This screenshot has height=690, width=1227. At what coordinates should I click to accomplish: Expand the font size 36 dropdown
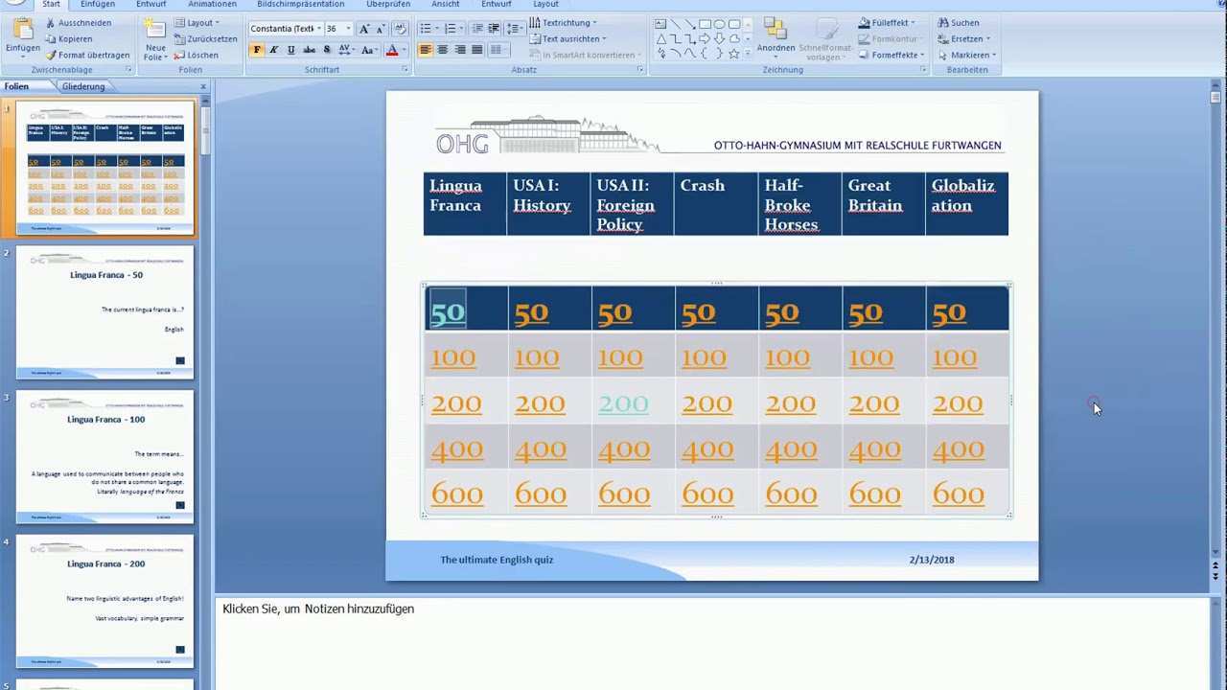[x=348, y=29]
